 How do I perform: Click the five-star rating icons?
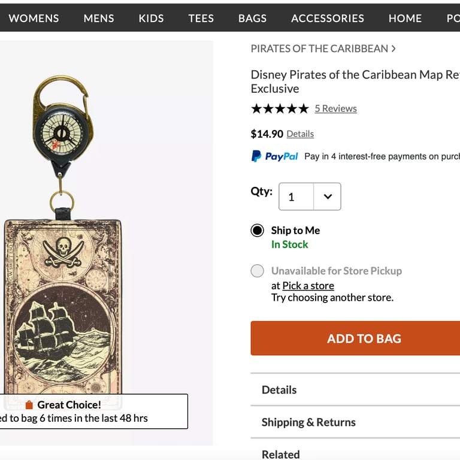(280, 108)
